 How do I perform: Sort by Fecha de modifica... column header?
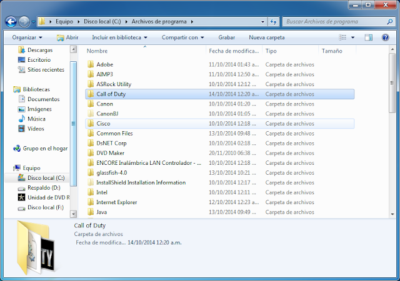tap(234, 51)
